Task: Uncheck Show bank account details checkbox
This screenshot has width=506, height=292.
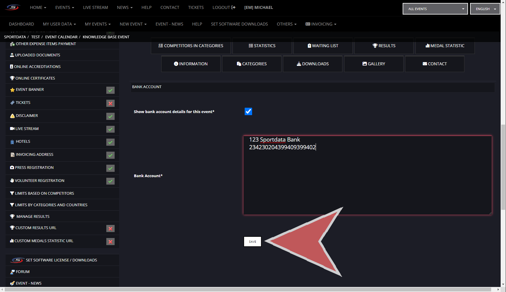Action: click(x=248, y=111)
